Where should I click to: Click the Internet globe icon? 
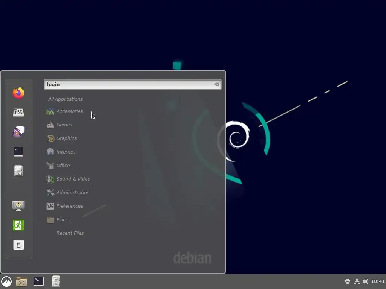50,152
